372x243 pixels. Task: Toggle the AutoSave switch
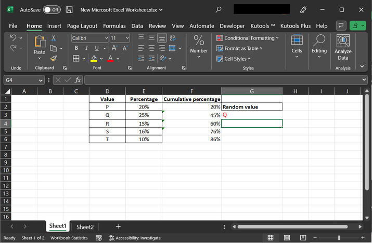[x=52, y=10]
